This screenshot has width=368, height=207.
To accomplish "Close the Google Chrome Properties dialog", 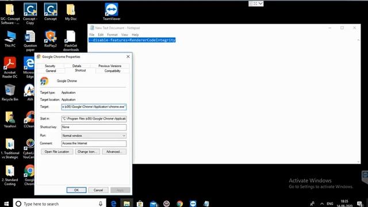I will [128, 56].
